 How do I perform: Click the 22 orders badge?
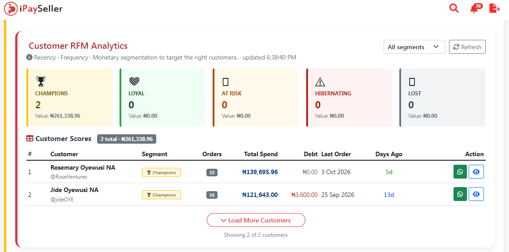pyautogui.click(x=212, y=172)
